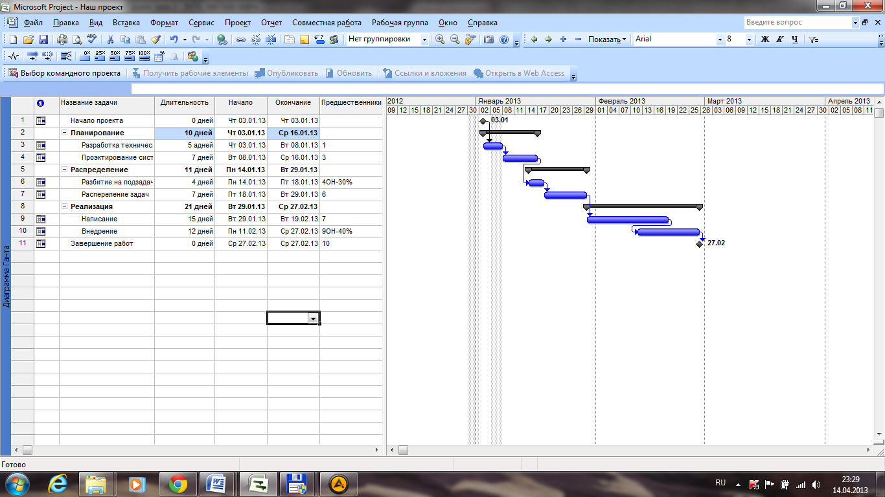Open the Совместная работа menu
Image resolution: width=885 pixels, height=497 pixels.
point(327,23)
